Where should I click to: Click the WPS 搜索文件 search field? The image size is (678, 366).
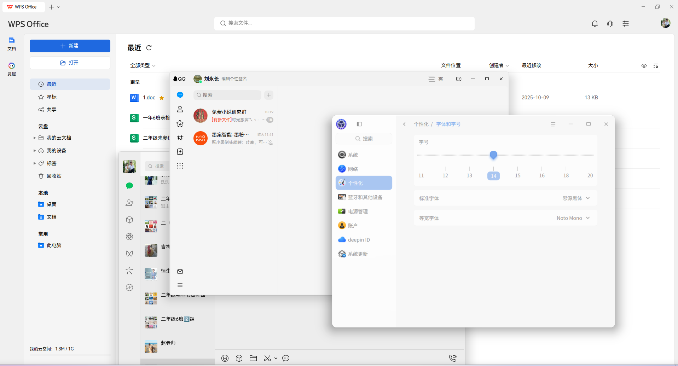pyautogui.click(x=344, y=23)
